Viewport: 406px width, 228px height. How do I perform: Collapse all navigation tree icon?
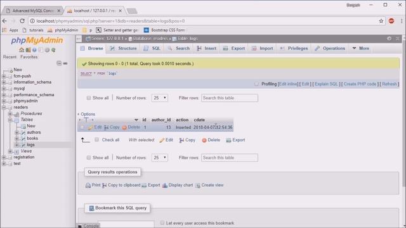pyautogui.click(x=59, y=63)
